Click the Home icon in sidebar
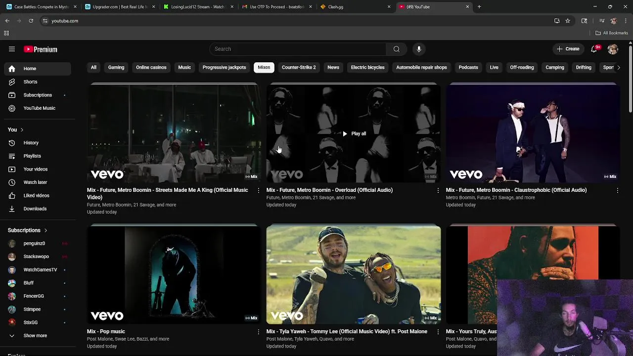The image size is (633, 356). 12,69
